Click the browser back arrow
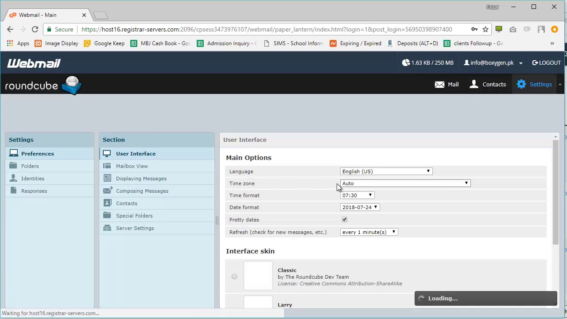The height and width of the screenshot is (319, 567). click(x=10, y=29)
